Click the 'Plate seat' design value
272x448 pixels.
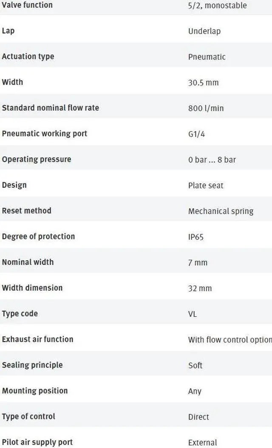coord(206,185)
